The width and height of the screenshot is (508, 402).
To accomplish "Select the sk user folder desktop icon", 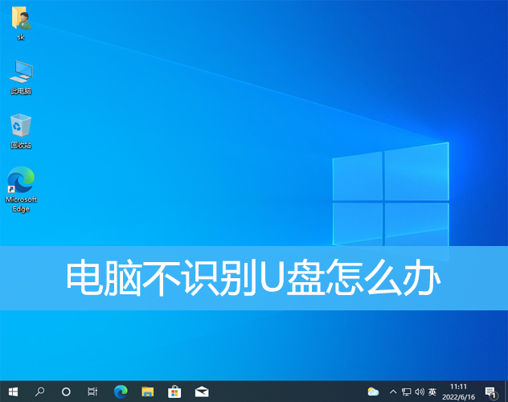I will click(x=21, y=24).
